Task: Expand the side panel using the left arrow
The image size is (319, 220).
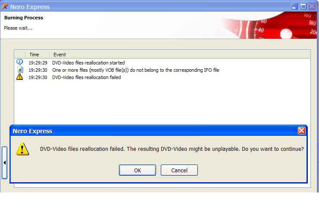Action: [x=4, y=162]
